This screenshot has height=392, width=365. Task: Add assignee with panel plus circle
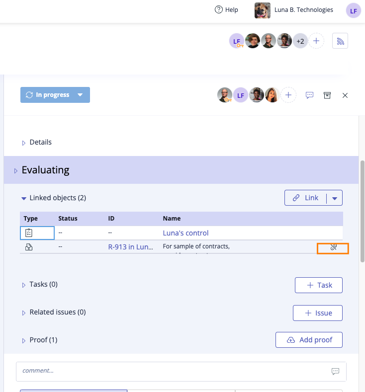tap(288, 95)
